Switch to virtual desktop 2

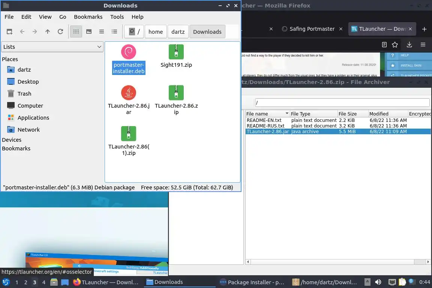coord(25,282)
